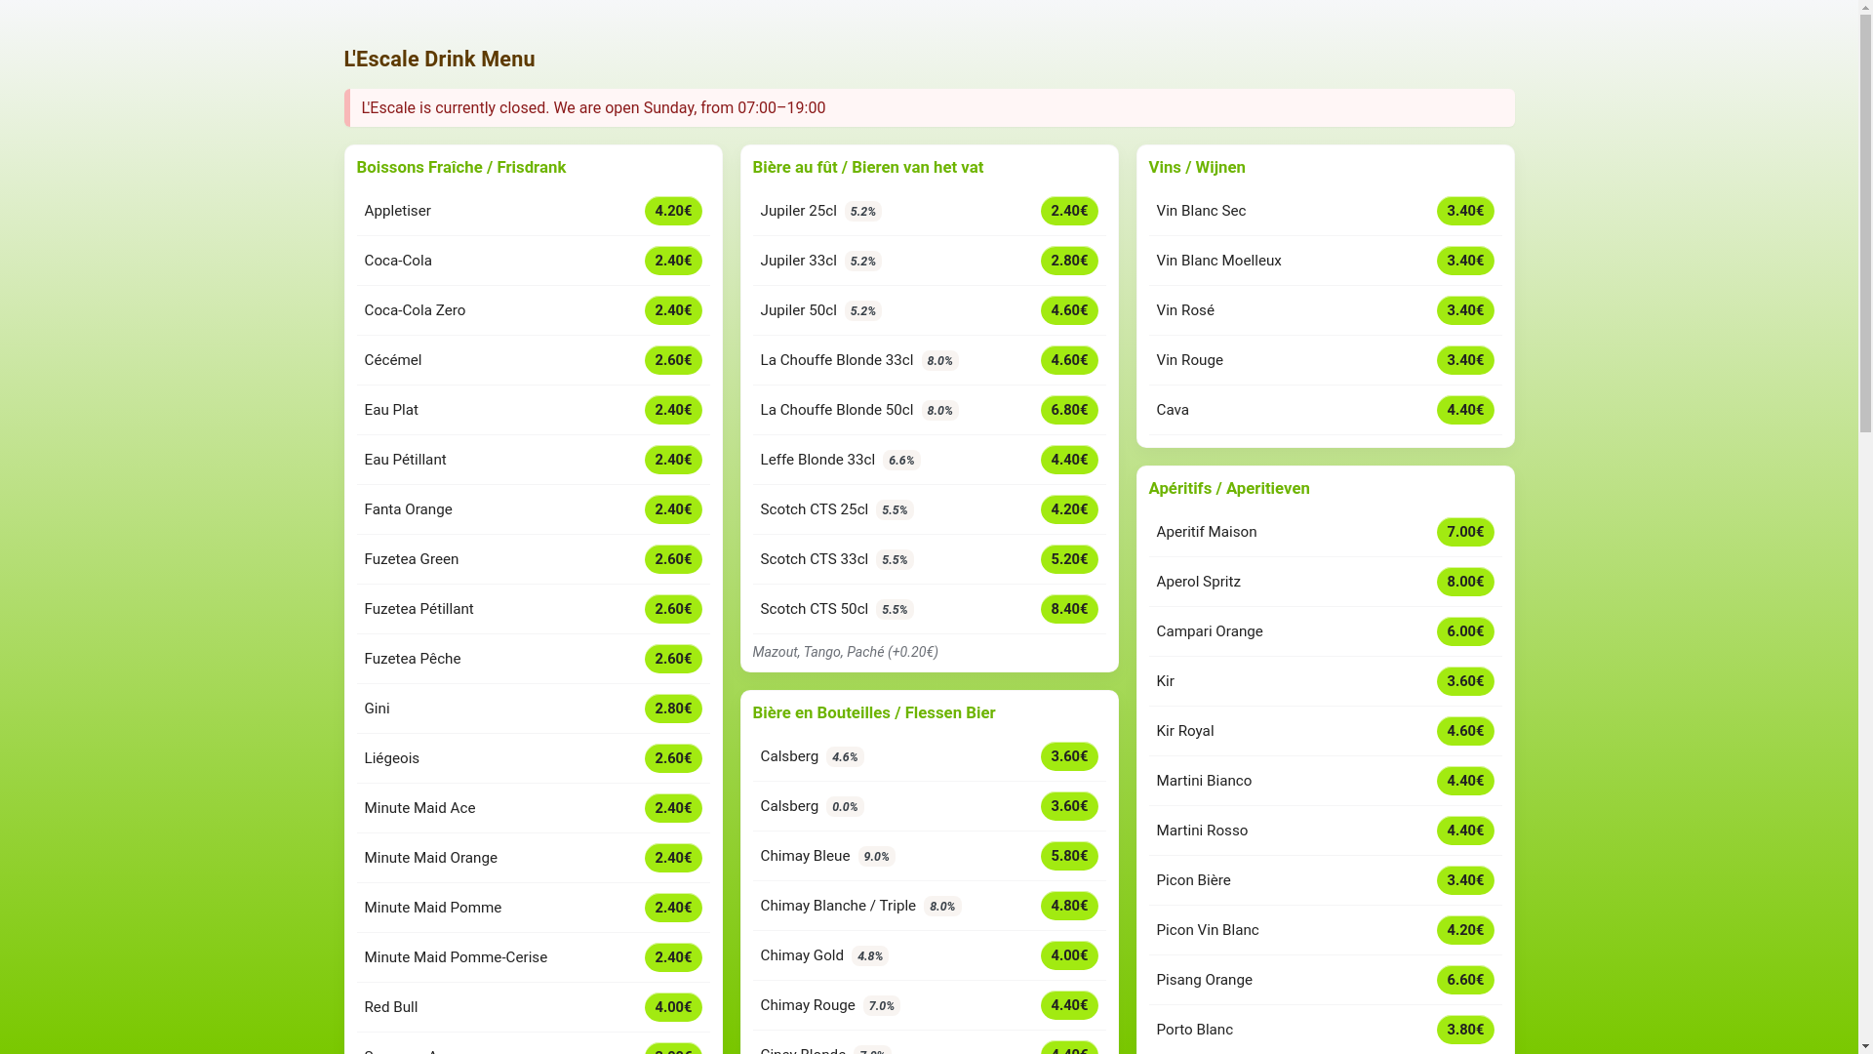1873x1054 pixels.
Task: Select the Pisang Orange 6.60€ price
Action: pos(1464,980)
